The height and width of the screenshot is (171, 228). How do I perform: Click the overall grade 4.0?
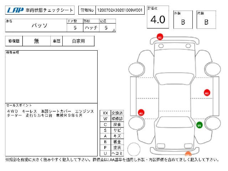click(x=158, y=20)
